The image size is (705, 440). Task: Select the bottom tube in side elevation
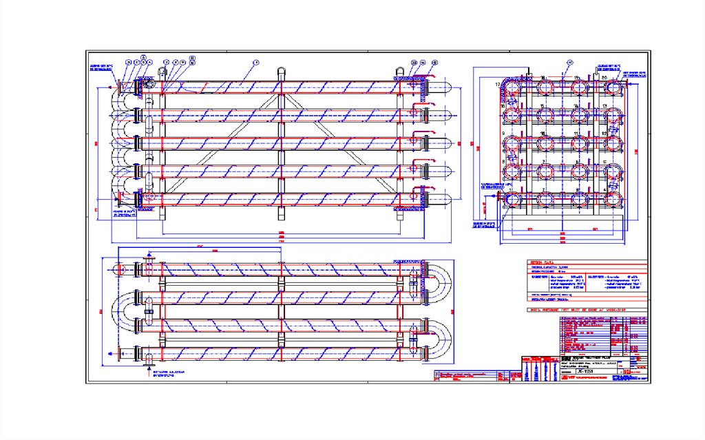275,200
